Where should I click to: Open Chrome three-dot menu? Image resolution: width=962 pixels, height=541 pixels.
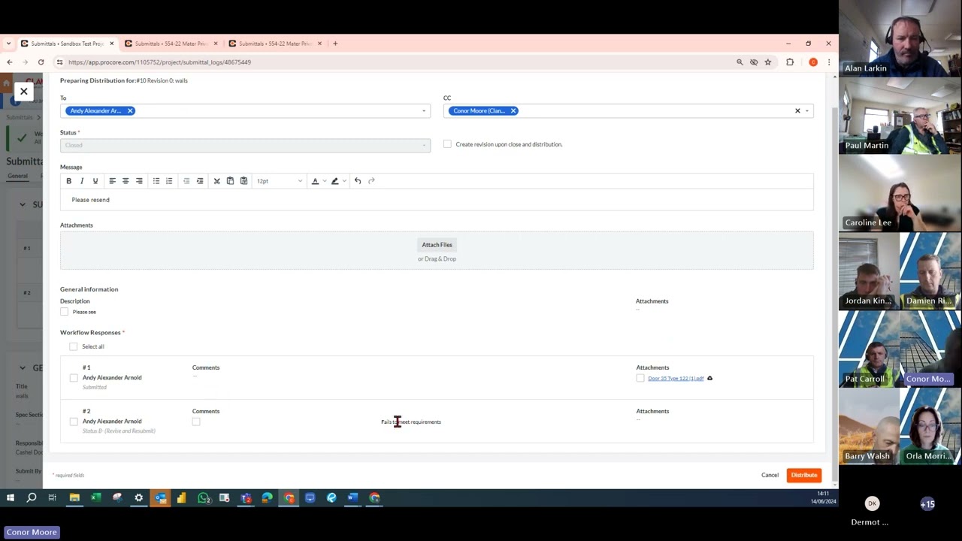828,62
